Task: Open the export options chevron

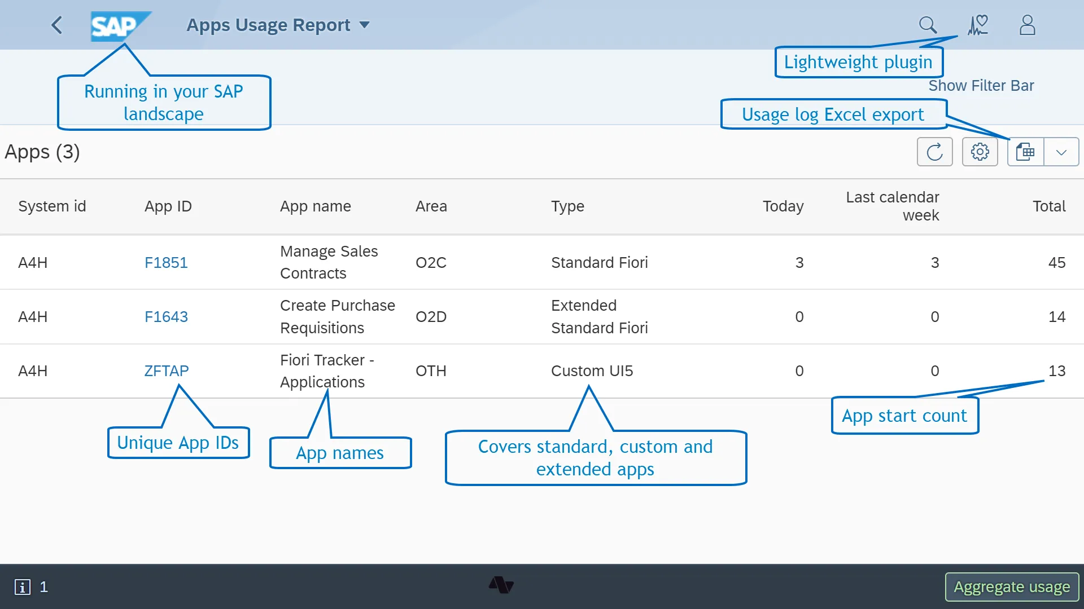Action: pos(1061,151)
